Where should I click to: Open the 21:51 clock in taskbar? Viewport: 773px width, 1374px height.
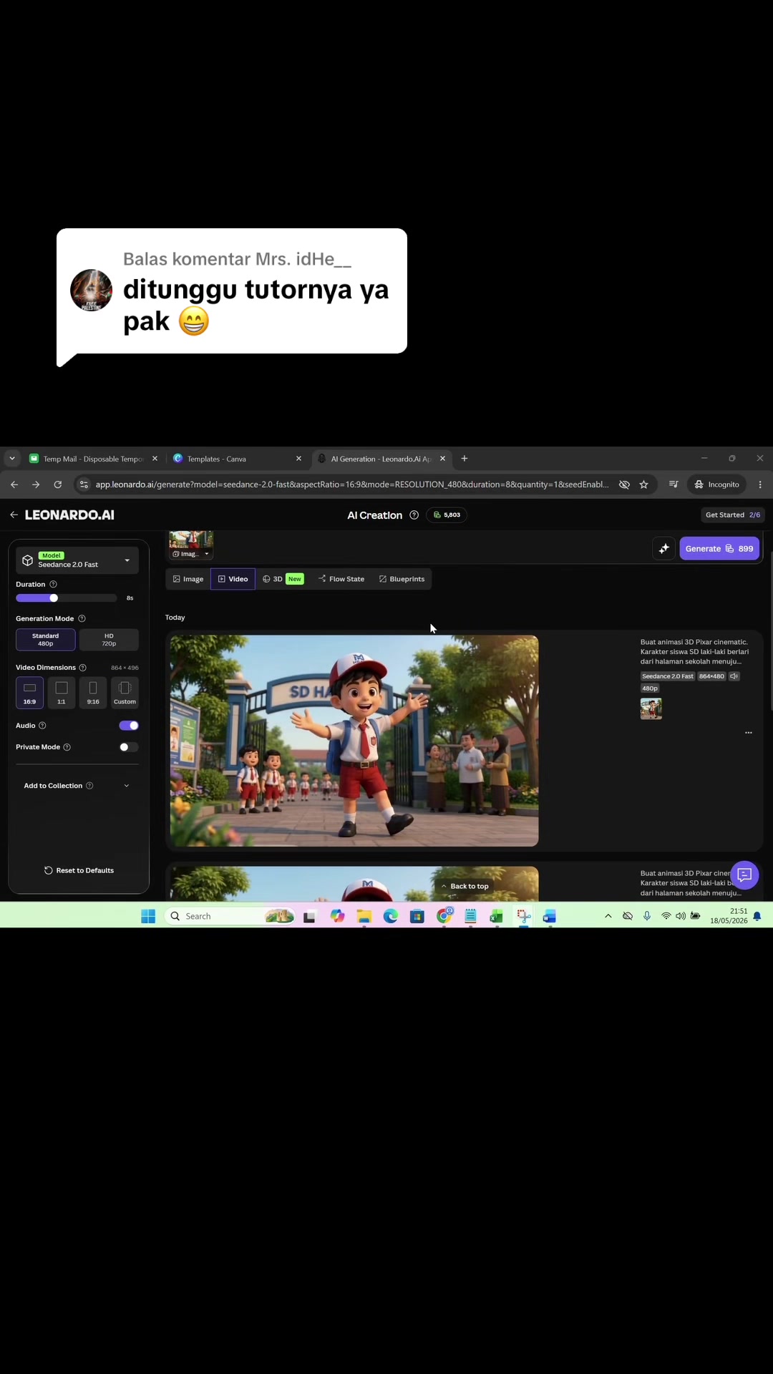pyautogui.click(x=729, y=916)
